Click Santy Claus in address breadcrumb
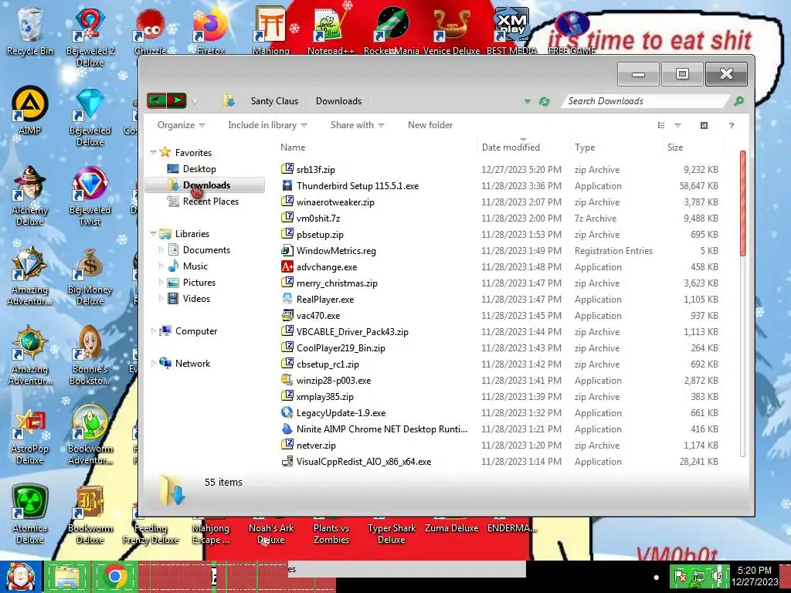Screen dimensions: 791x593 pos(274,101)
